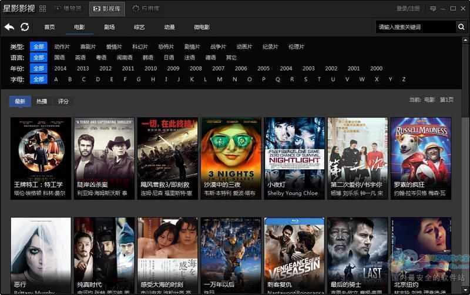Filter by 科幻片 type

(x=140, y=46)
